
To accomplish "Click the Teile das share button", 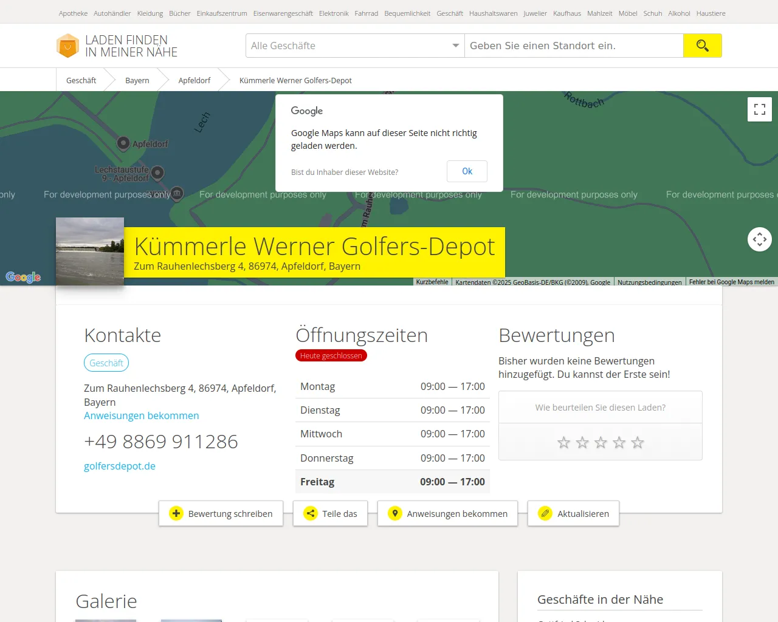I will click(330, 514).
